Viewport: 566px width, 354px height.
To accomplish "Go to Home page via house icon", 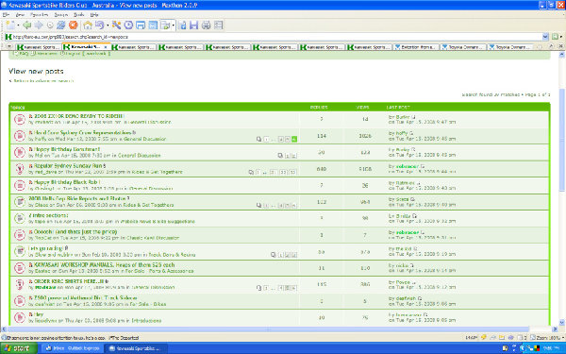I will (88, 25).
